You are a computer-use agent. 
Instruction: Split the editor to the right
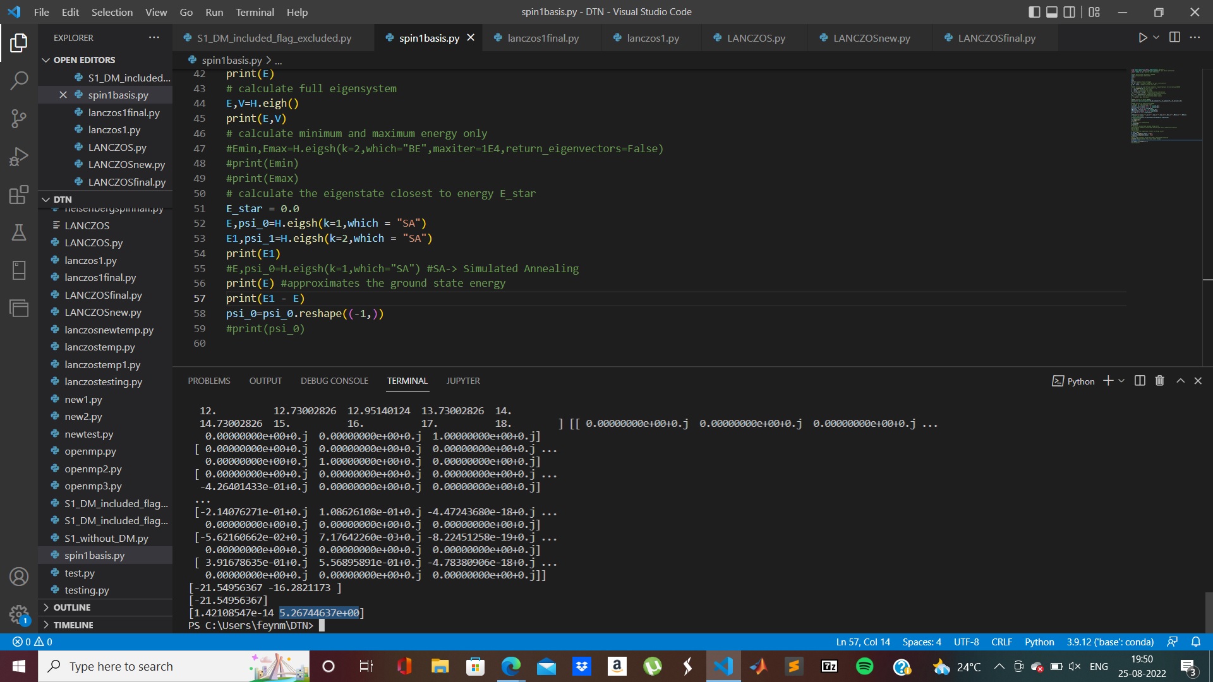(x=1174, y=37)
